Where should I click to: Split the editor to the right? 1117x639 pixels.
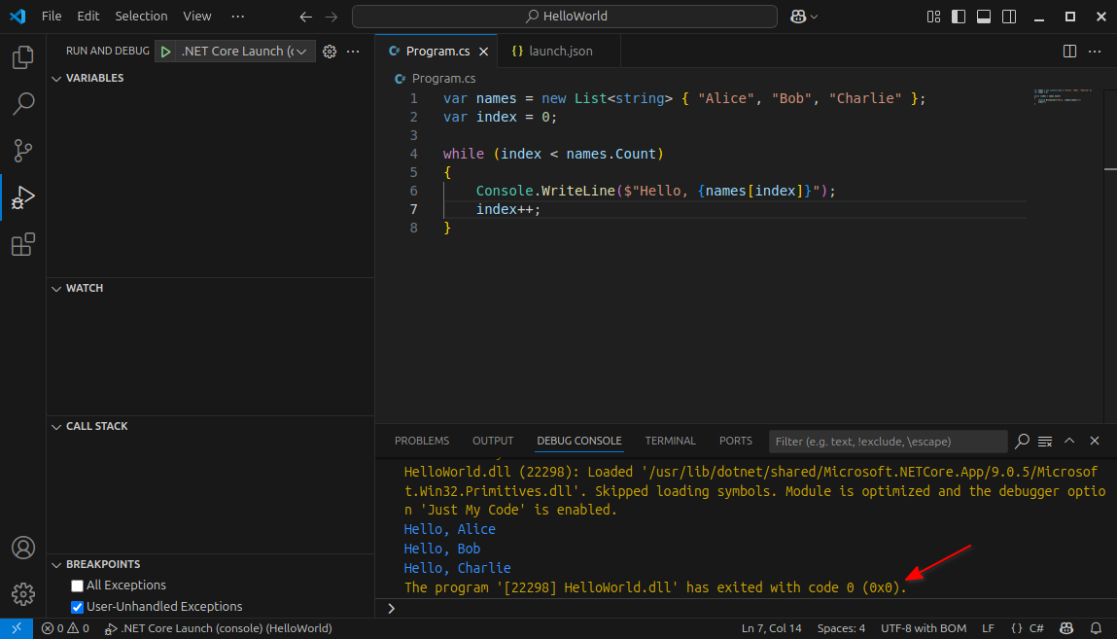[x=1069, y=52]
